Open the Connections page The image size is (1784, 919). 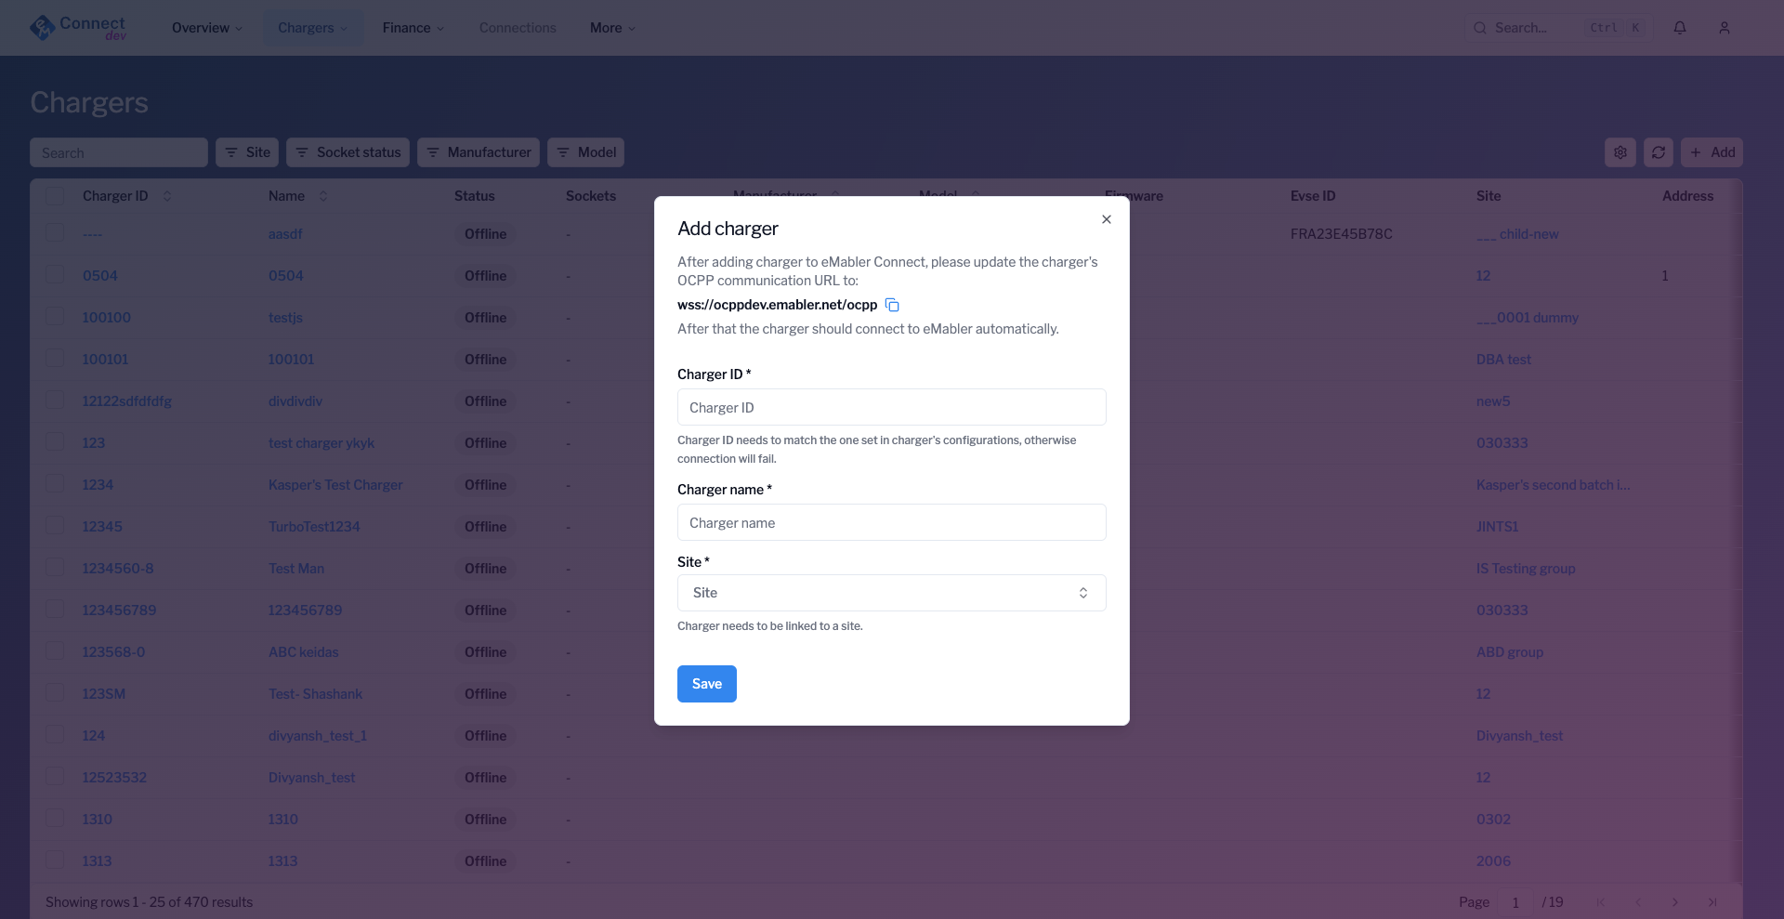point(517,27)
